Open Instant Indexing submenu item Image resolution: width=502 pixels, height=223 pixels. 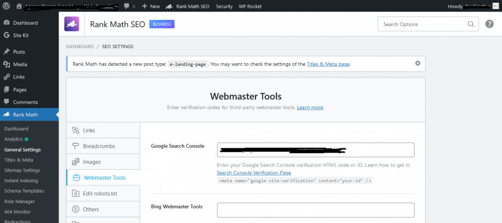coord(21,181)
